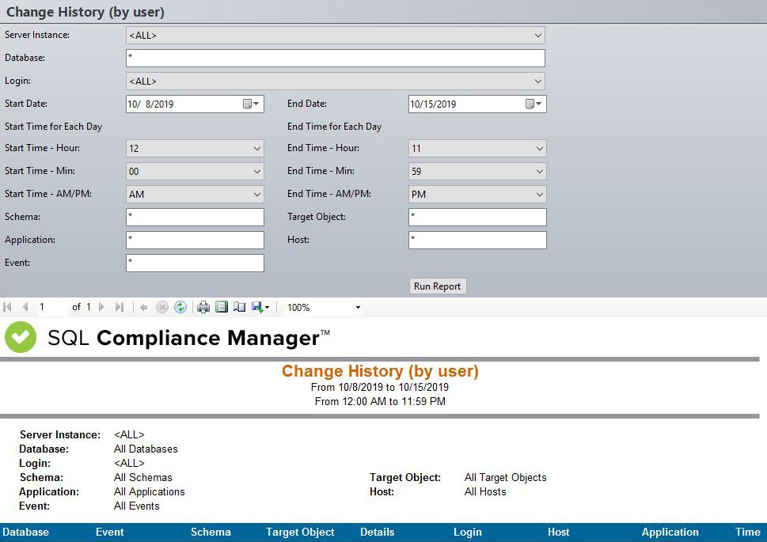Toggle Print Layout view icon
Viewport: 767px width, 542px height.
coord(222,307)
